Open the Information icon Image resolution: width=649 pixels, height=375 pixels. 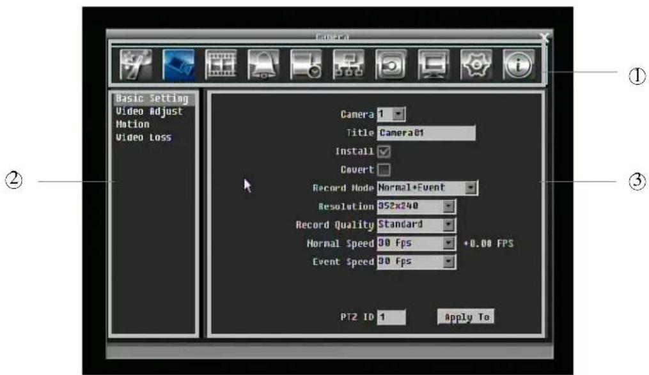point(519,65)
